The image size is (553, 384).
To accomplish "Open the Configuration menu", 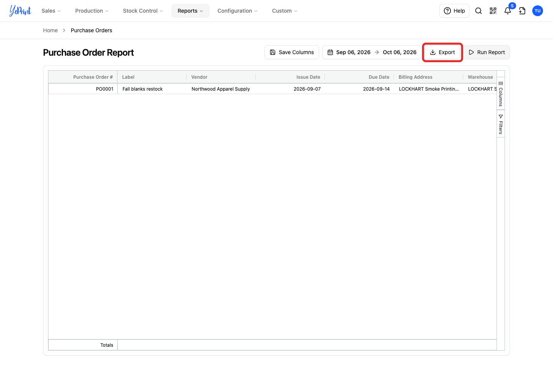I will coord(237,11).
